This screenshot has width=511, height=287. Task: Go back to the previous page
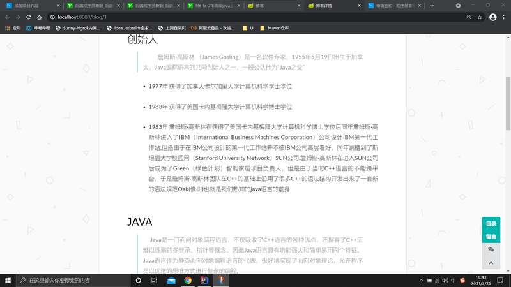tap(7, 17)
